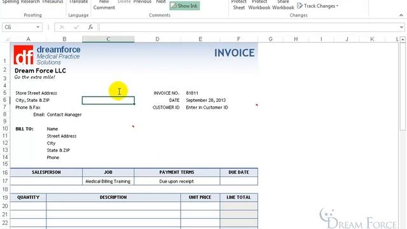Click 'City, State & ZIP' cell in row 6
This screenshot has height=229, width=407.
[32, 101]
